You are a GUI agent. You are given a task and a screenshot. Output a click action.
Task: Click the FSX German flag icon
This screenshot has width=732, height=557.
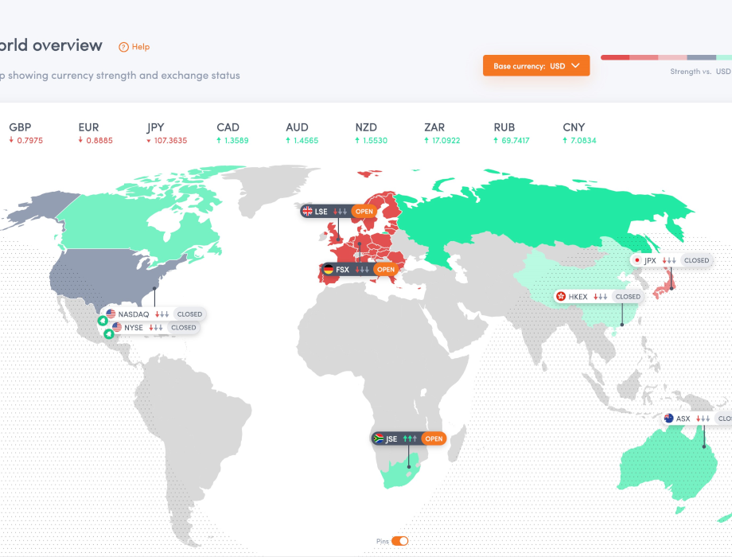[x=329, y=270]
